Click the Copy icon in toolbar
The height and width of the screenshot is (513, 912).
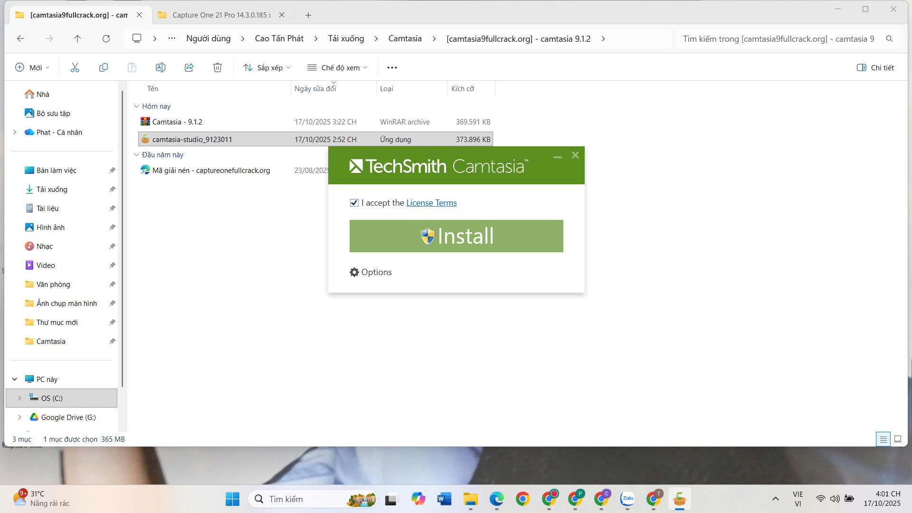point(103,67)
